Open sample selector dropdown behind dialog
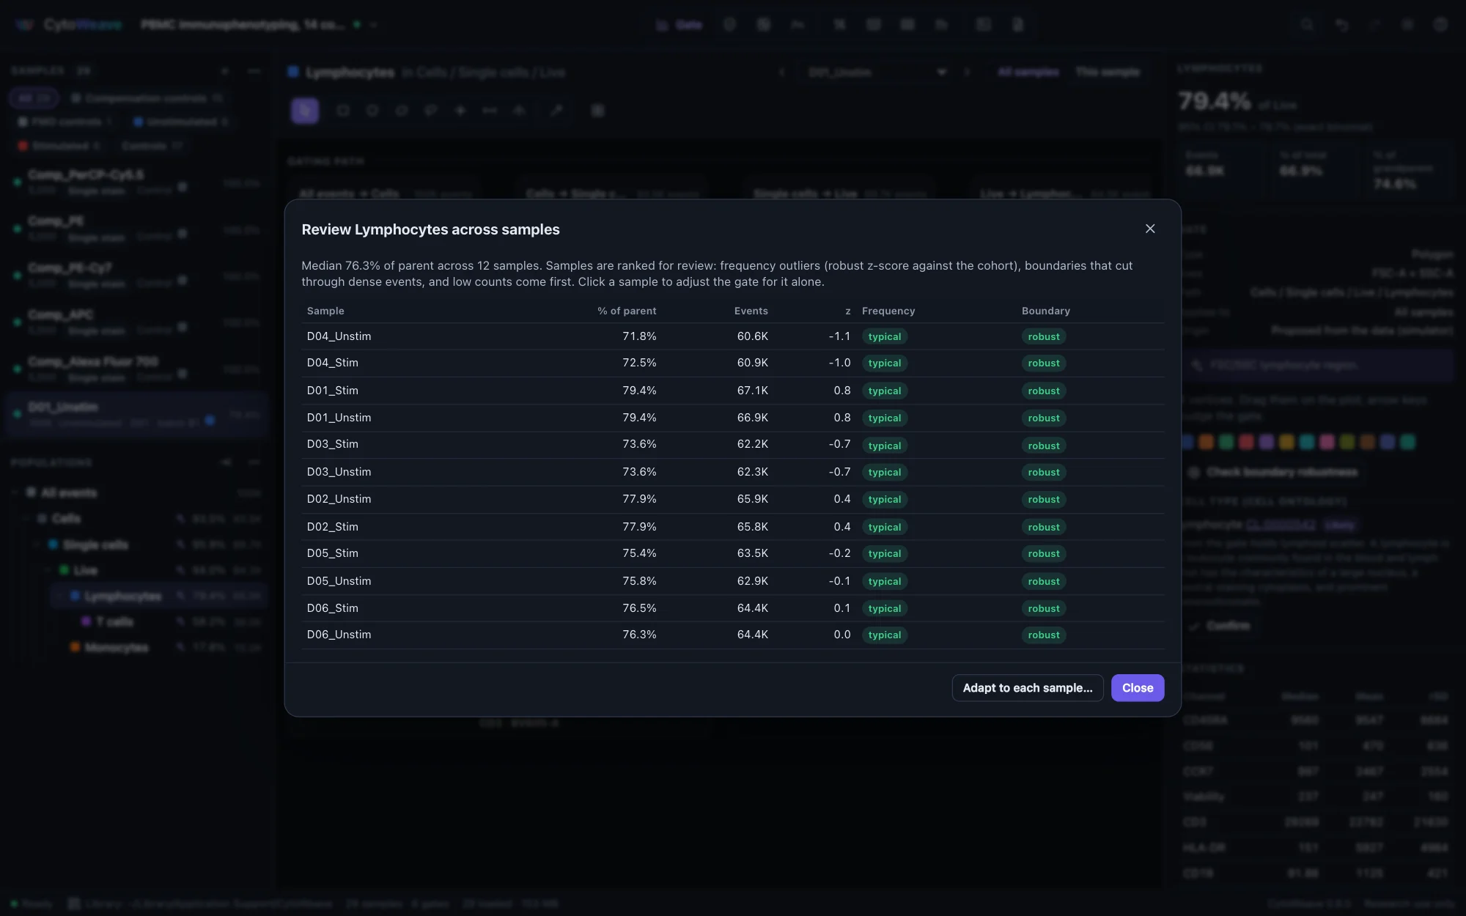This screenshot has height=916, width=1466. [877, 72]
